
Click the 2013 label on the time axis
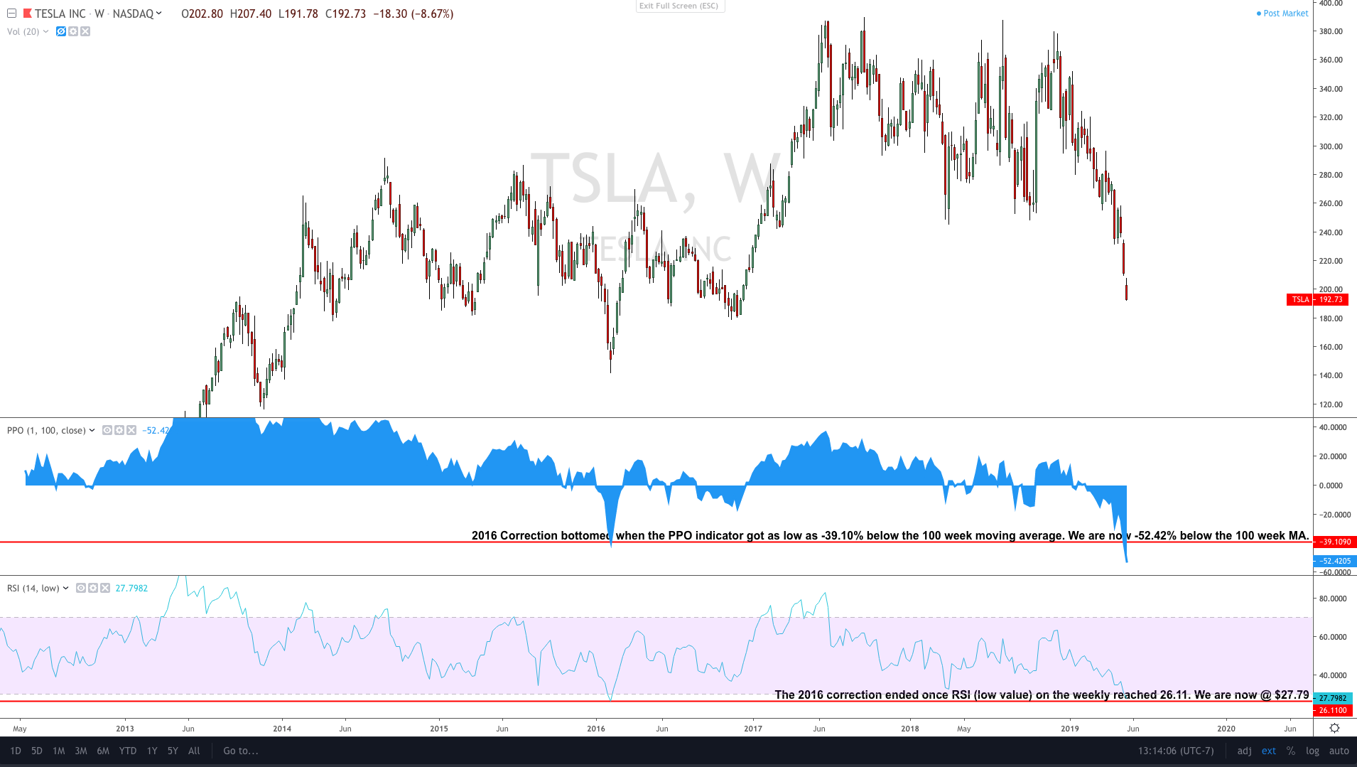(x=125, y=728)
